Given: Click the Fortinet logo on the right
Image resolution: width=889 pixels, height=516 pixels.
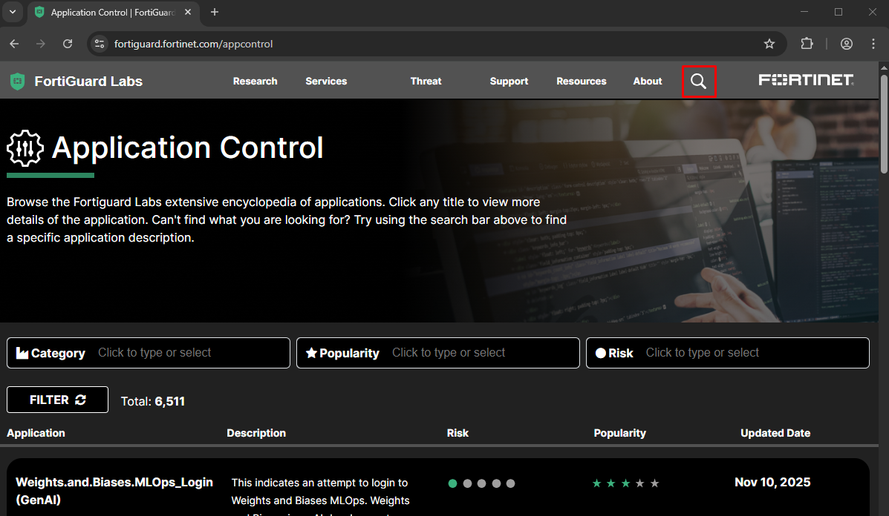Looking at the screenshot, I should tap(807, 80).
